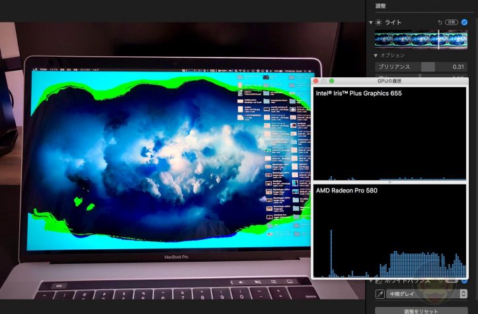This screenshot has width=478, height=314.
Task: Adjust the ブリリアンス slider
Action: tap(421, 67)
